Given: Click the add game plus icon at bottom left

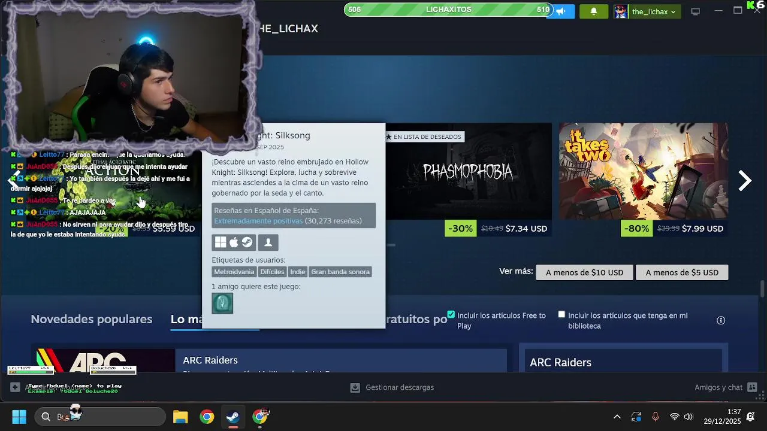Looking at the screenshot, I should (x=15, y=387).
